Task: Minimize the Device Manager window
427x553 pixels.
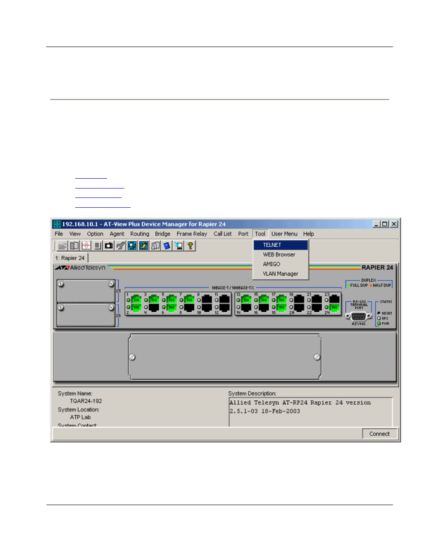Action: (376, 224)
